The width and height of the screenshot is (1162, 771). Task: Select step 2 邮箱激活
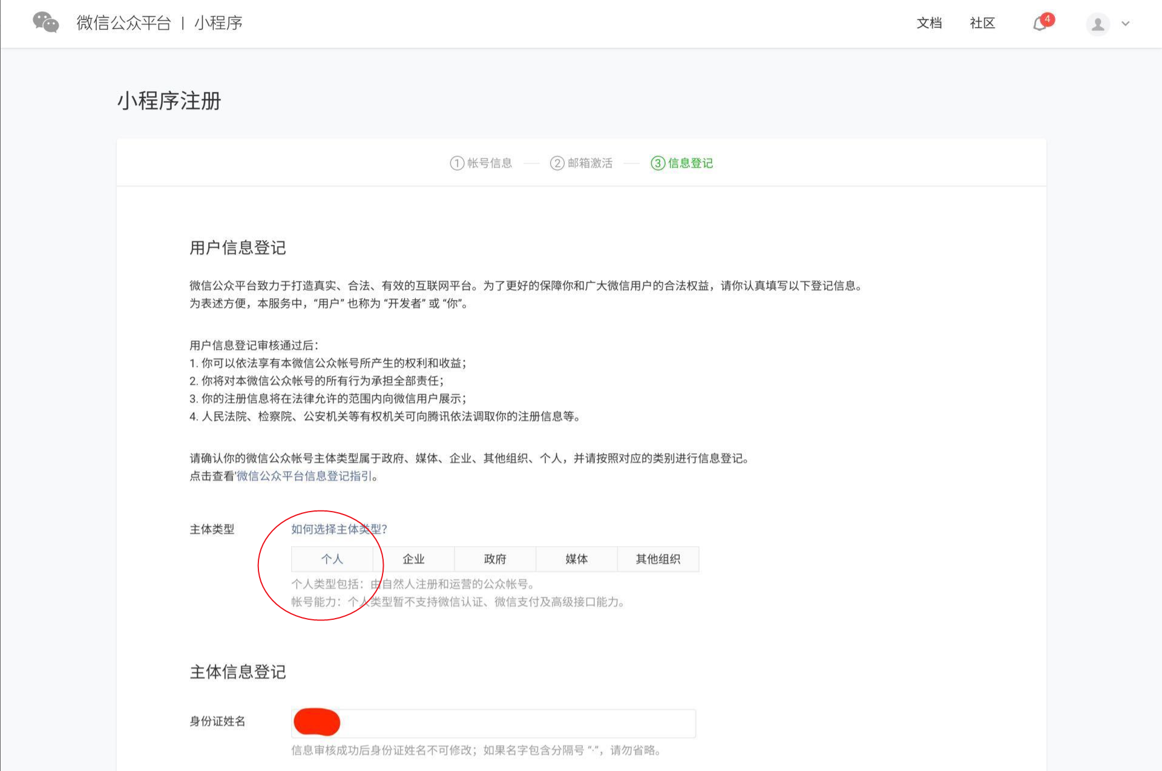581,163
